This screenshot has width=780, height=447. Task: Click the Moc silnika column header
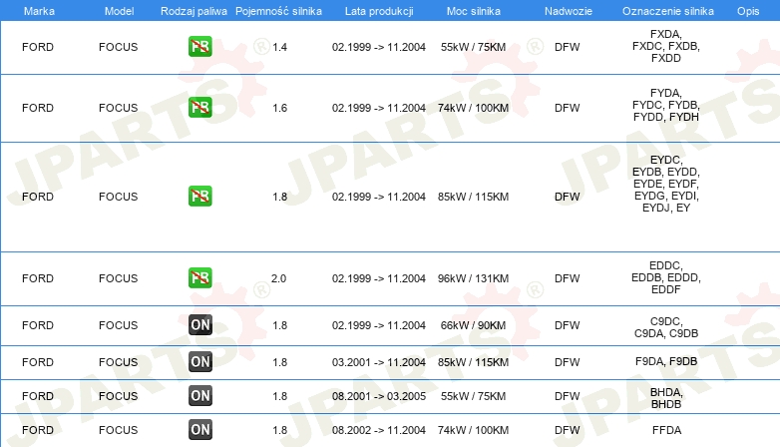(x=474, y=11)
